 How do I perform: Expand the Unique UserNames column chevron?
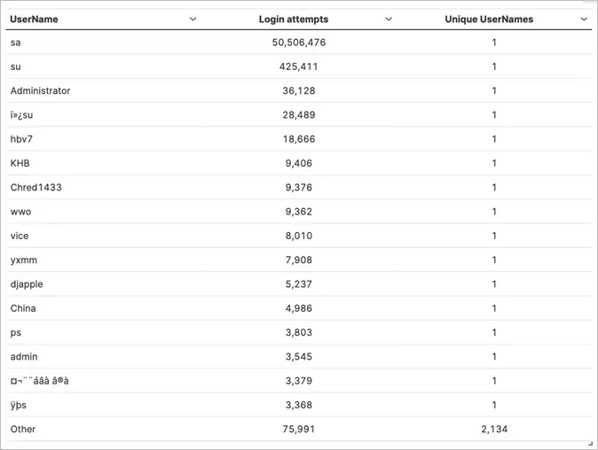click(x=584, y=19)
